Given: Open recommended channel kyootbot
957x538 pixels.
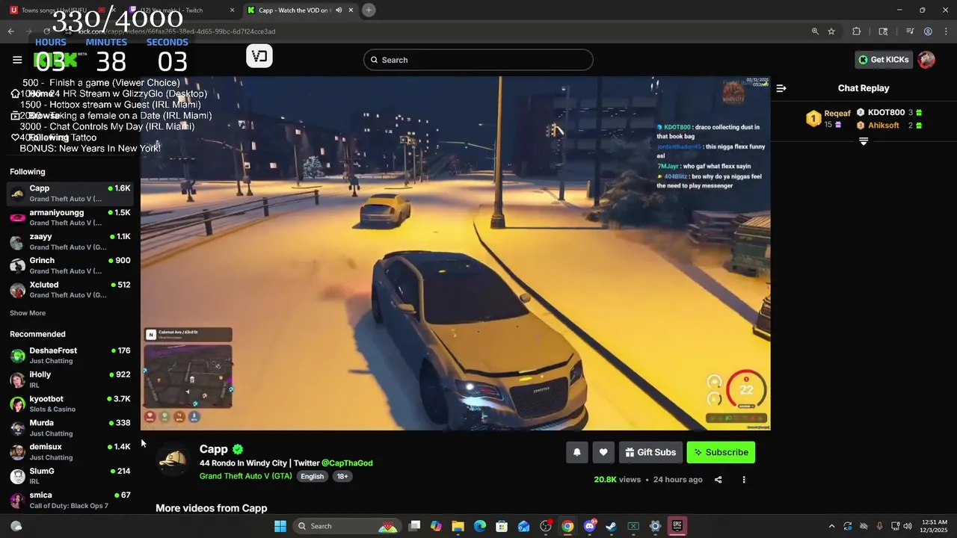Looking at the screenshot, I should (x=70, y=403).
